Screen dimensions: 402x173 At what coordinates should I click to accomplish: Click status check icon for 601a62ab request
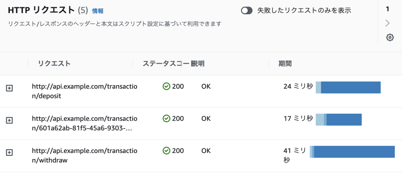point(166,118)
